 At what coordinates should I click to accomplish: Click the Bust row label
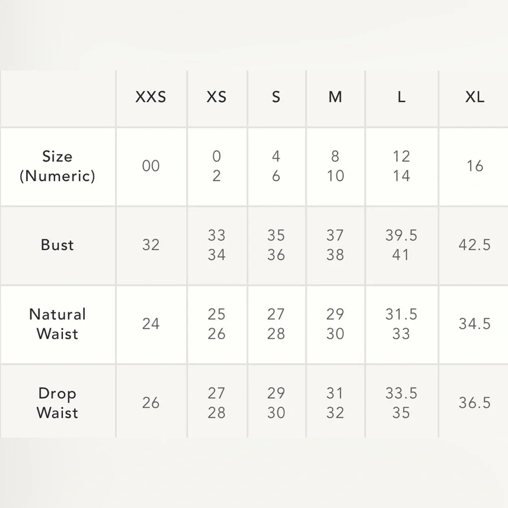pyautogui.click(x=57, y=245)
